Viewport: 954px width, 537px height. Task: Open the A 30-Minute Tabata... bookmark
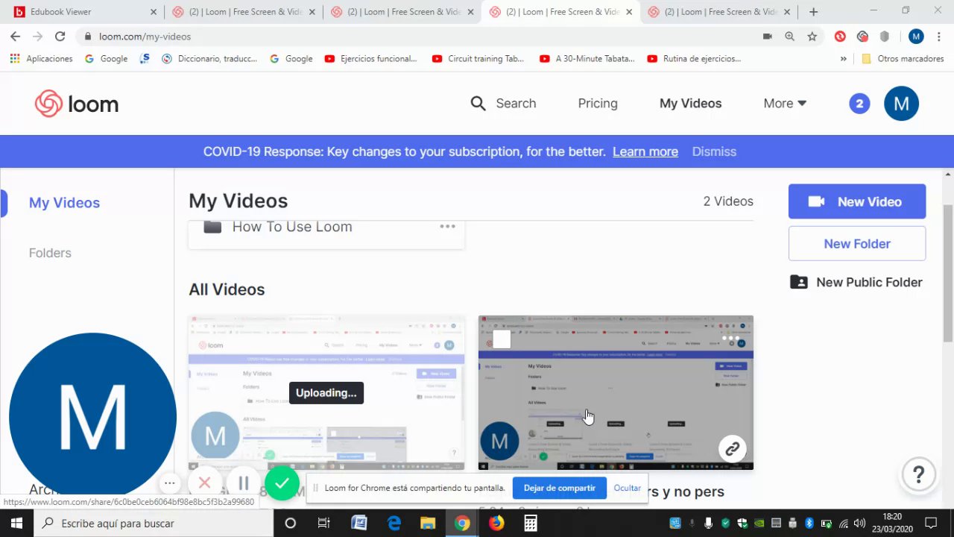click(587, 59)
